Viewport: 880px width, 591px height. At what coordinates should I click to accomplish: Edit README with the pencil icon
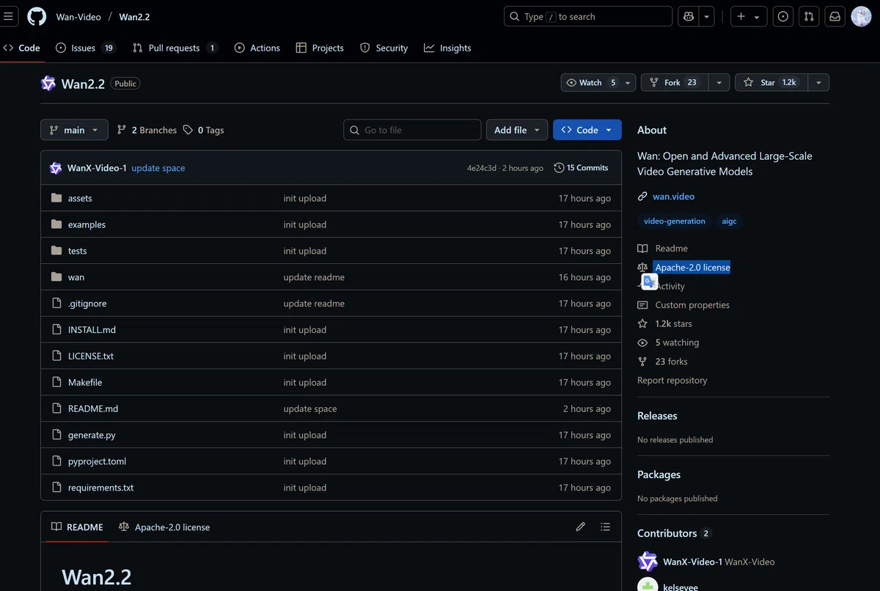click(581, 526)
